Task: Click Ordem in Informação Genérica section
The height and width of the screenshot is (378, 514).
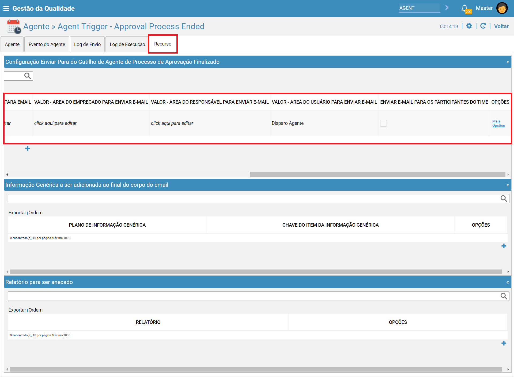Action: [x=36, y=213]
